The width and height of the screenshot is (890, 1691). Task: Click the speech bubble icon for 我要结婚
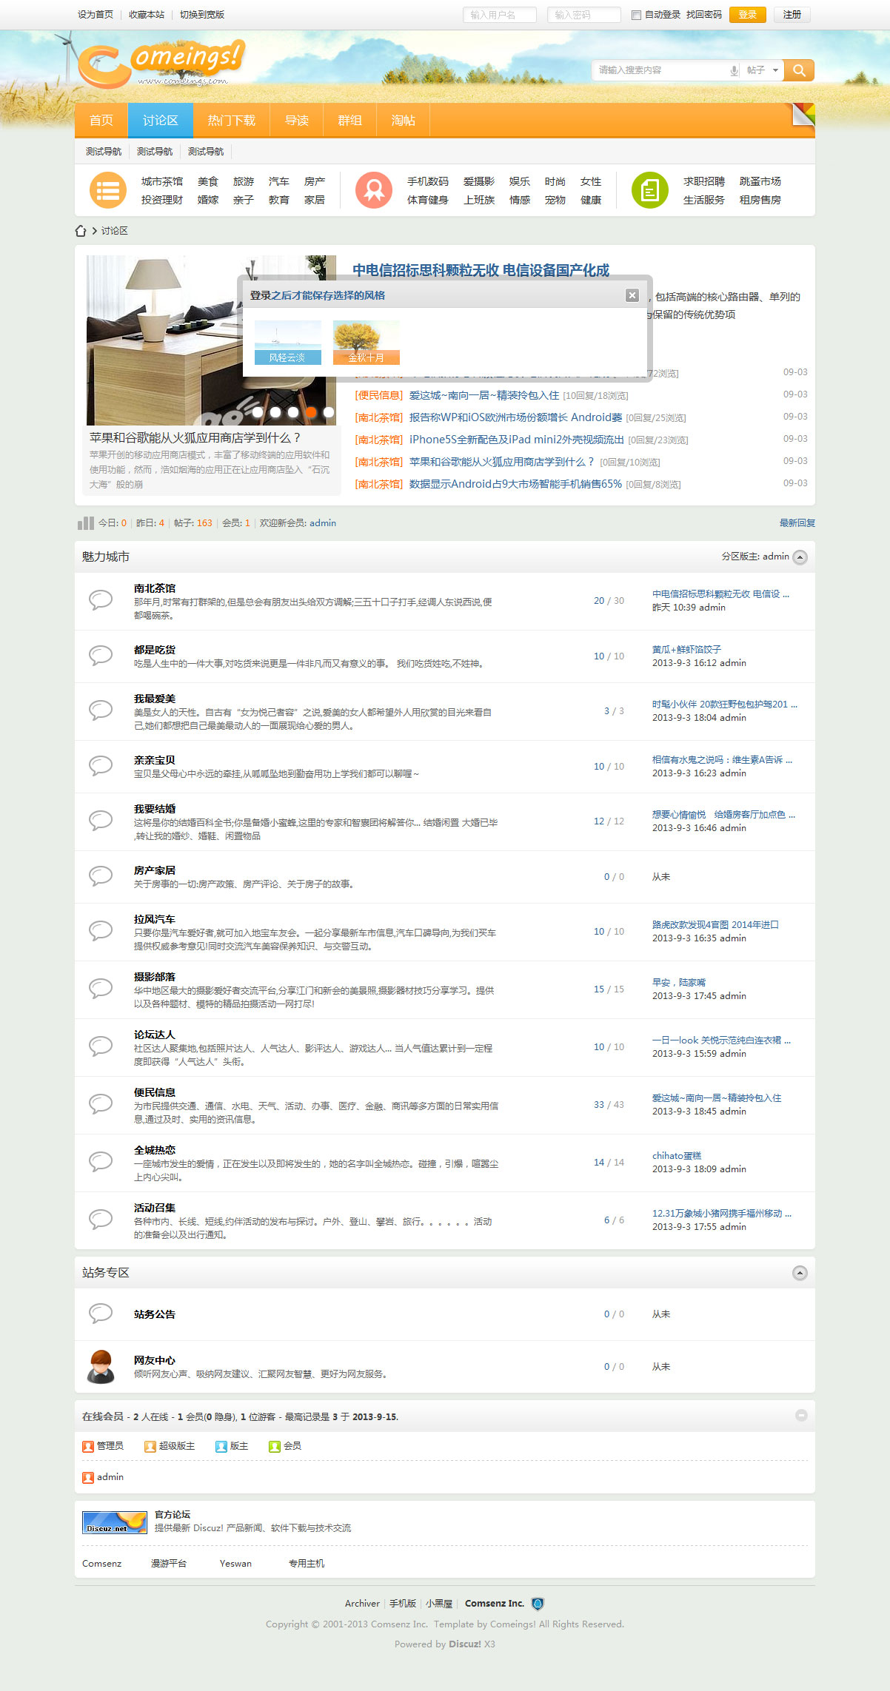pos(101,821)
